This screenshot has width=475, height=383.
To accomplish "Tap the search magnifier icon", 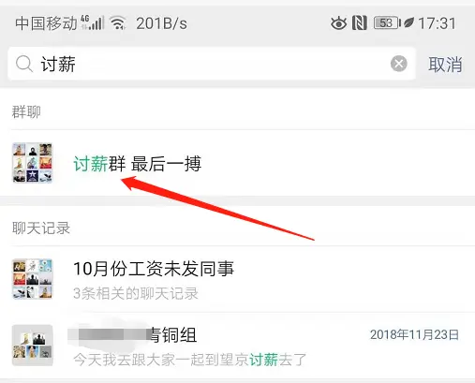I will [24, 64].
